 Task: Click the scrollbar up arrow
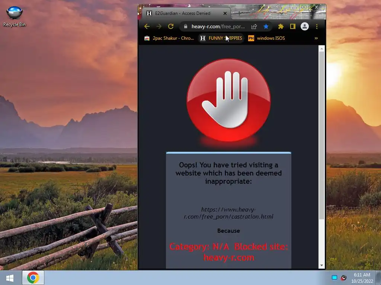[321, 49]
